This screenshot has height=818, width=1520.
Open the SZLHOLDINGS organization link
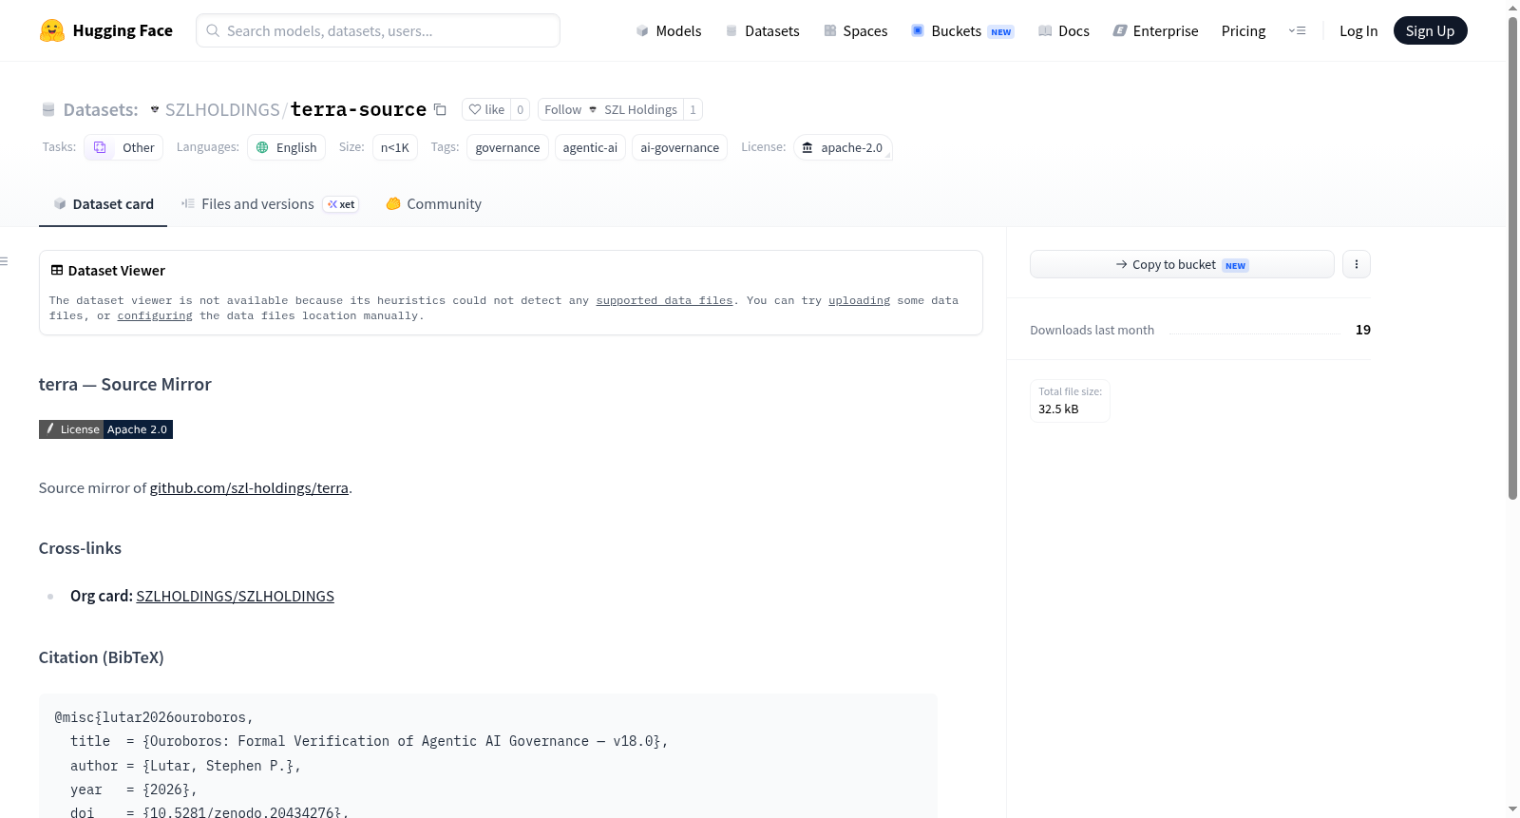pos(222,109)
